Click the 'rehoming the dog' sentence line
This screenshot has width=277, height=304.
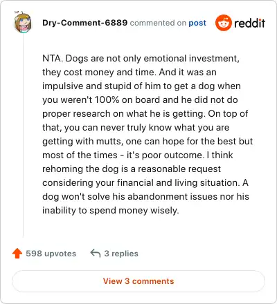pyautogui.click(x=132, y=169)
